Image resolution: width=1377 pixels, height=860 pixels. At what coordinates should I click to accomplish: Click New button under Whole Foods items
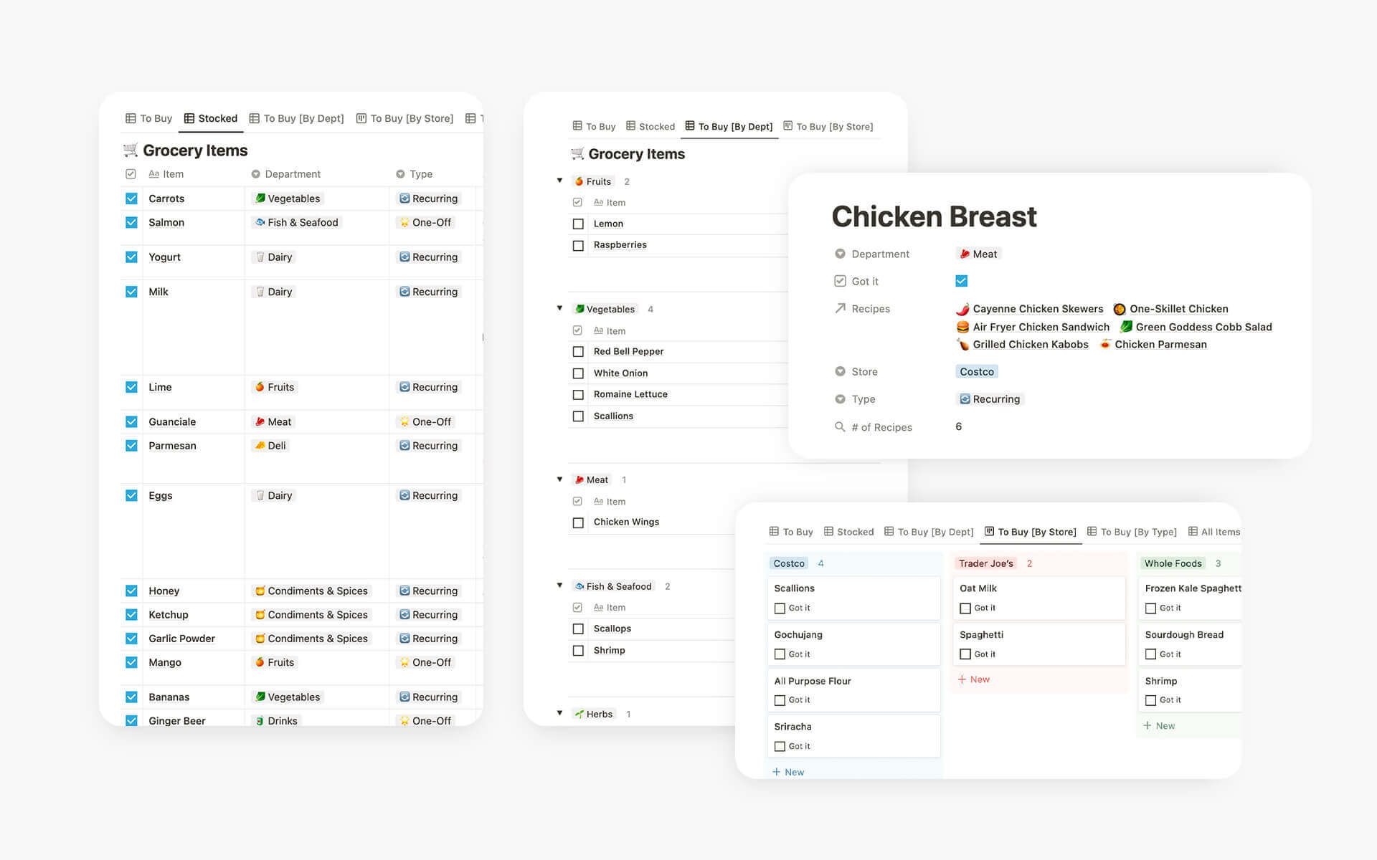tap(1163, 725)
